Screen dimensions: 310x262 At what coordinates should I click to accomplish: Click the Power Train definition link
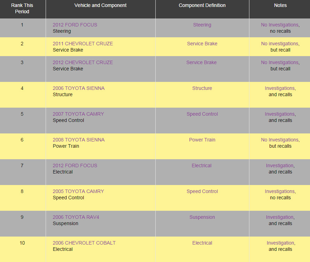(202, 140)
